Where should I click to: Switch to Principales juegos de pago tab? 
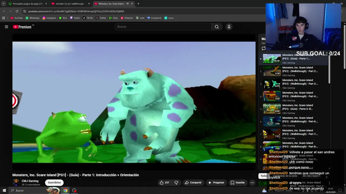[x=28, y=4]
